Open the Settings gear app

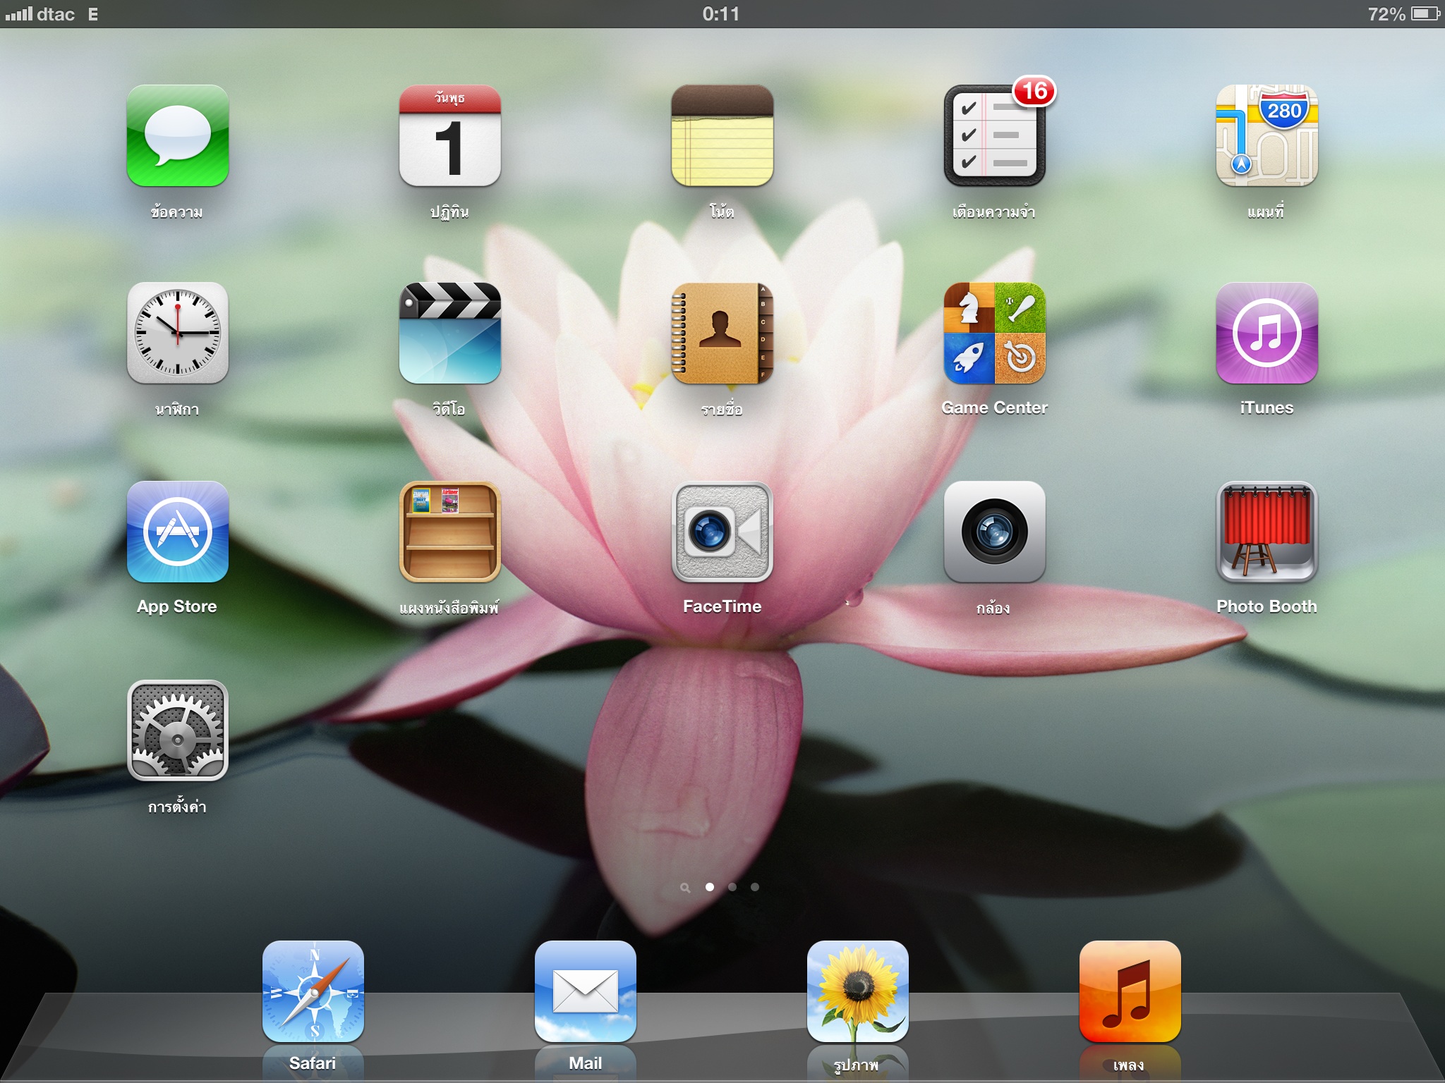[177, 731]
